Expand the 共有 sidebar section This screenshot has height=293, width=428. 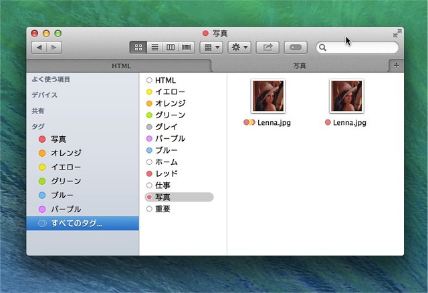click(x=38, y=111)
